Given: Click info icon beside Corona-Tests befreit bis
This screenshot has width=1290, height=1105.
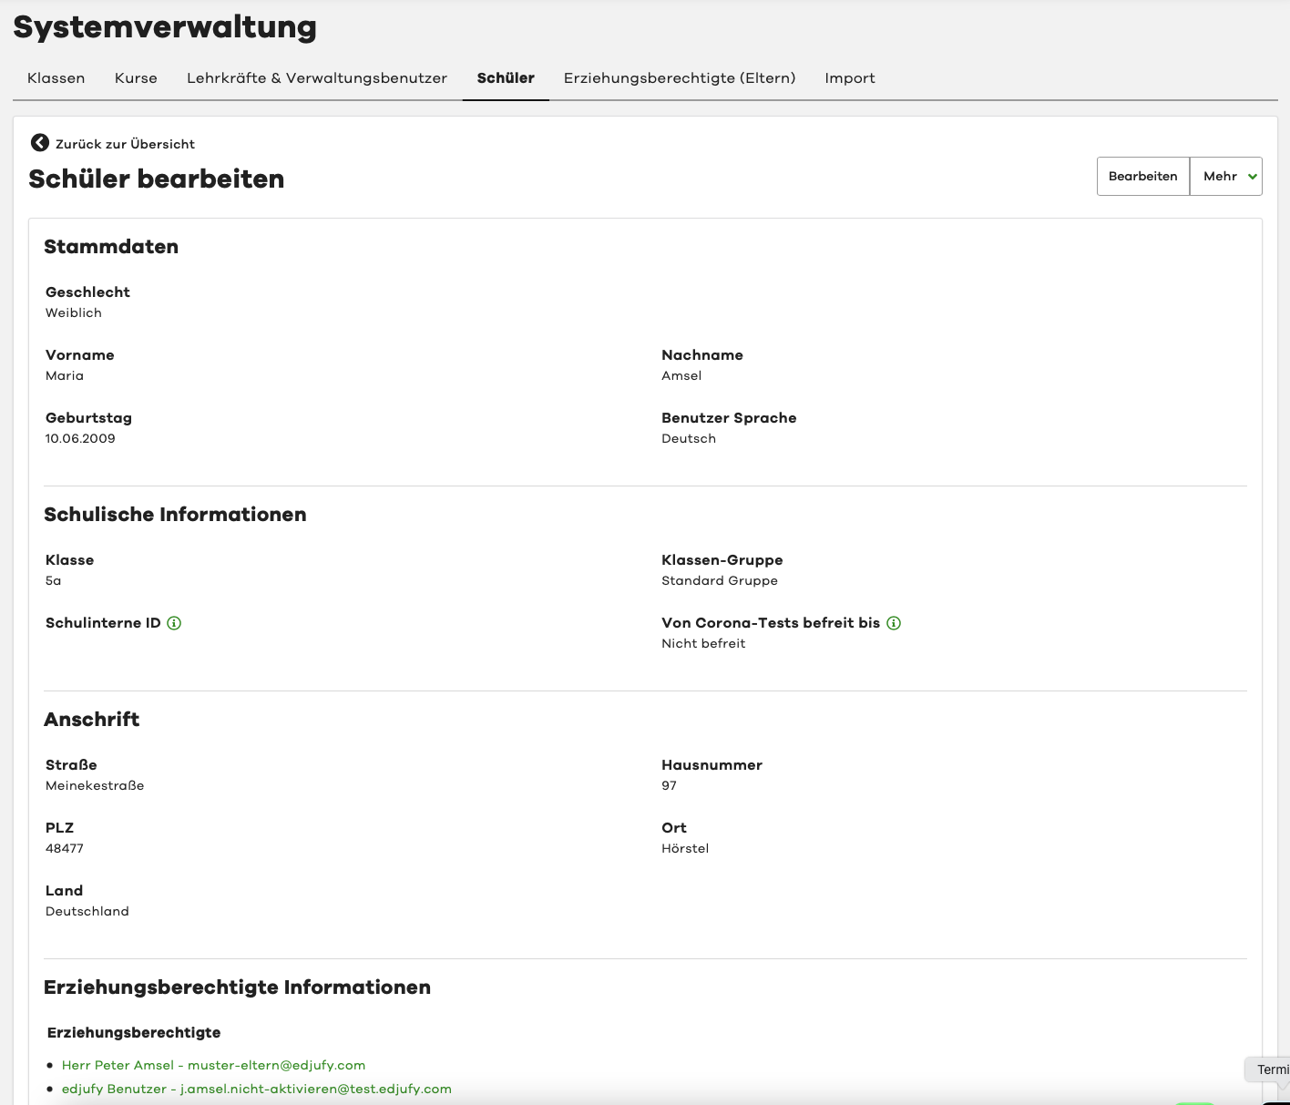Looking at the screenshot, I should tap(894, 623).
